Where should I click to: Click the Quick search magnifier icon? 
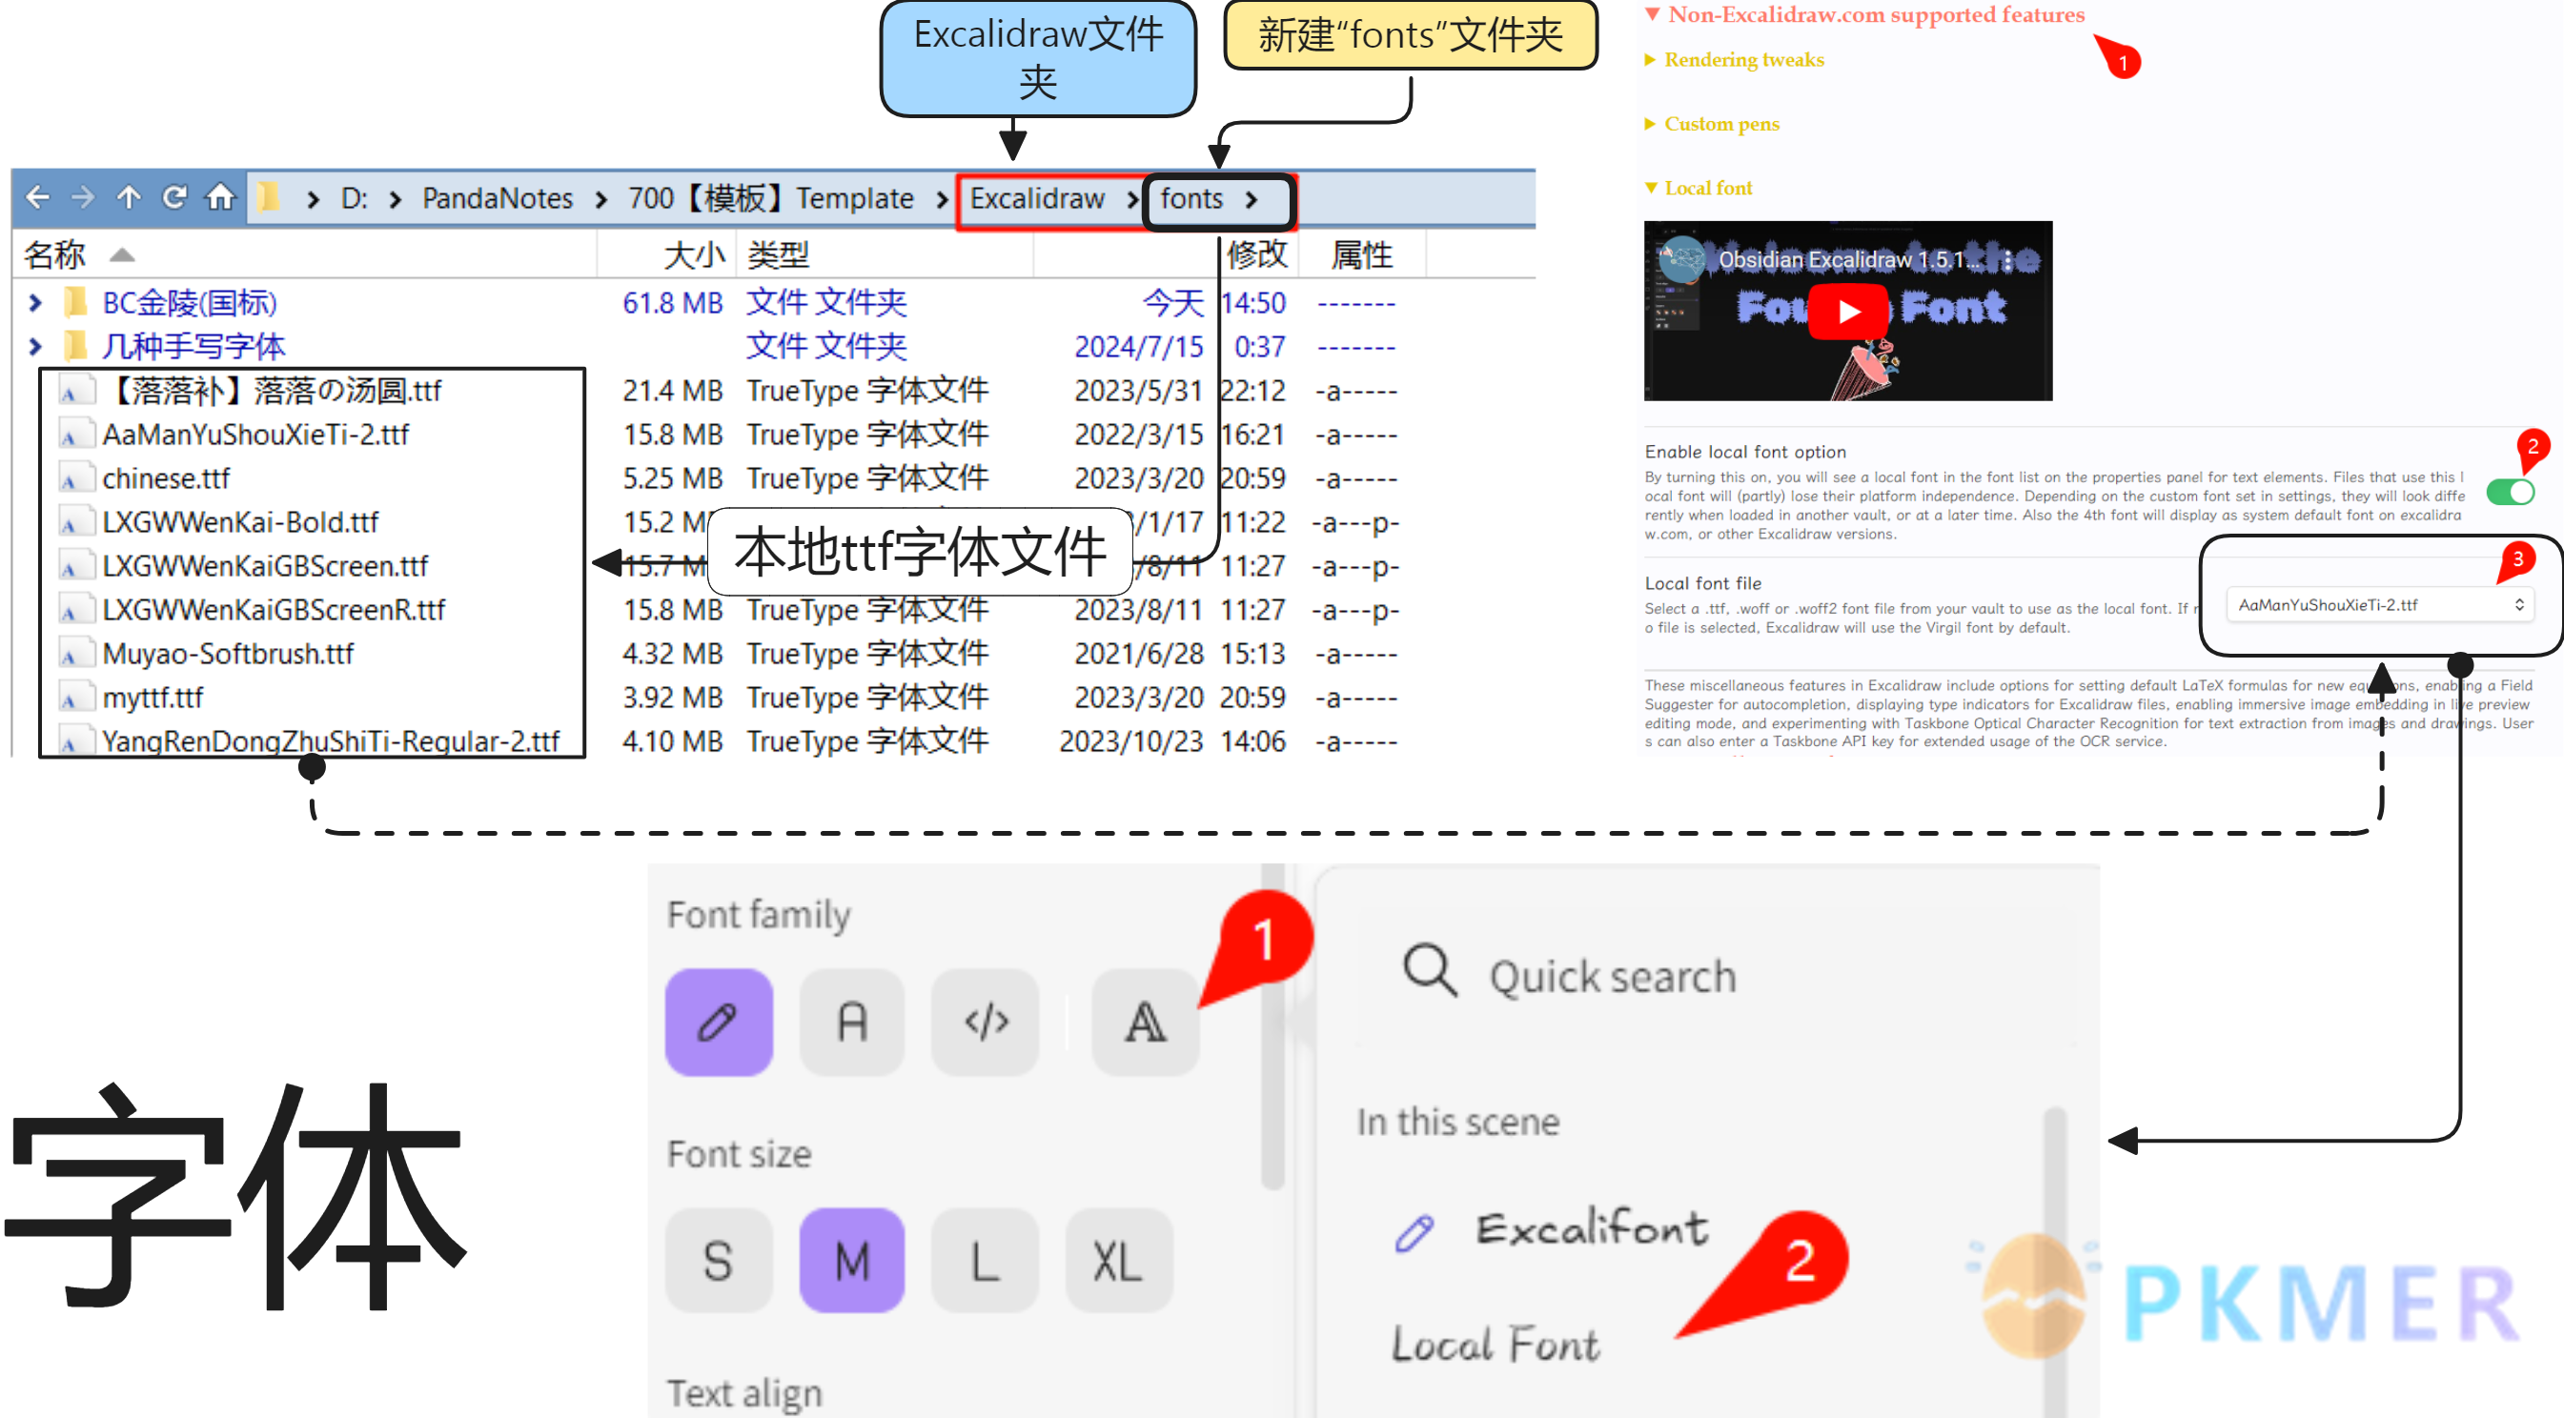(x=1431, y=969)
